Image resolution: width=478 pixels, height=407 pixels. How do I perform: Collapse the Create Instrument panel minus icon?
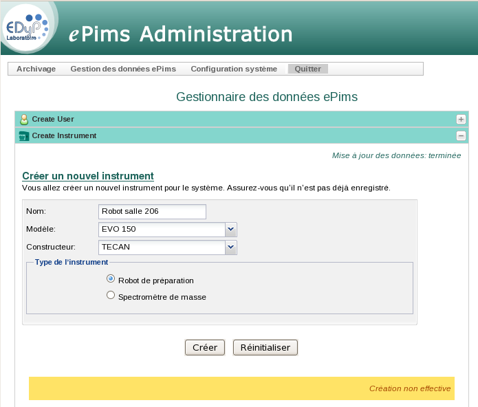coord(461,136)
